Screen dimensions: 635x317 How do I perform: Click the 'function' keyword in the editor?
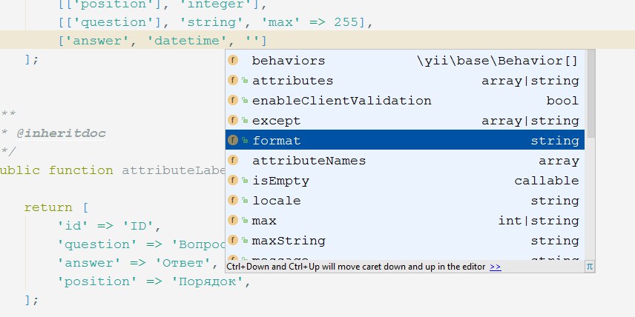click(x=81, y=170)
